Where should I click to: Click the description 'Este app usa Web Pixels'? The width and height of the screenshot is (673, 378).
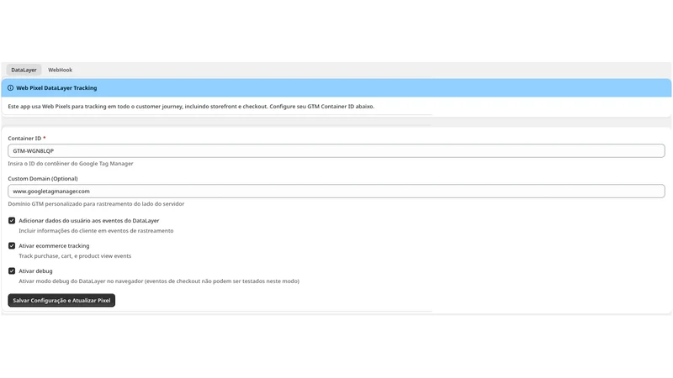pyautogui.click(x=191, y=107)
